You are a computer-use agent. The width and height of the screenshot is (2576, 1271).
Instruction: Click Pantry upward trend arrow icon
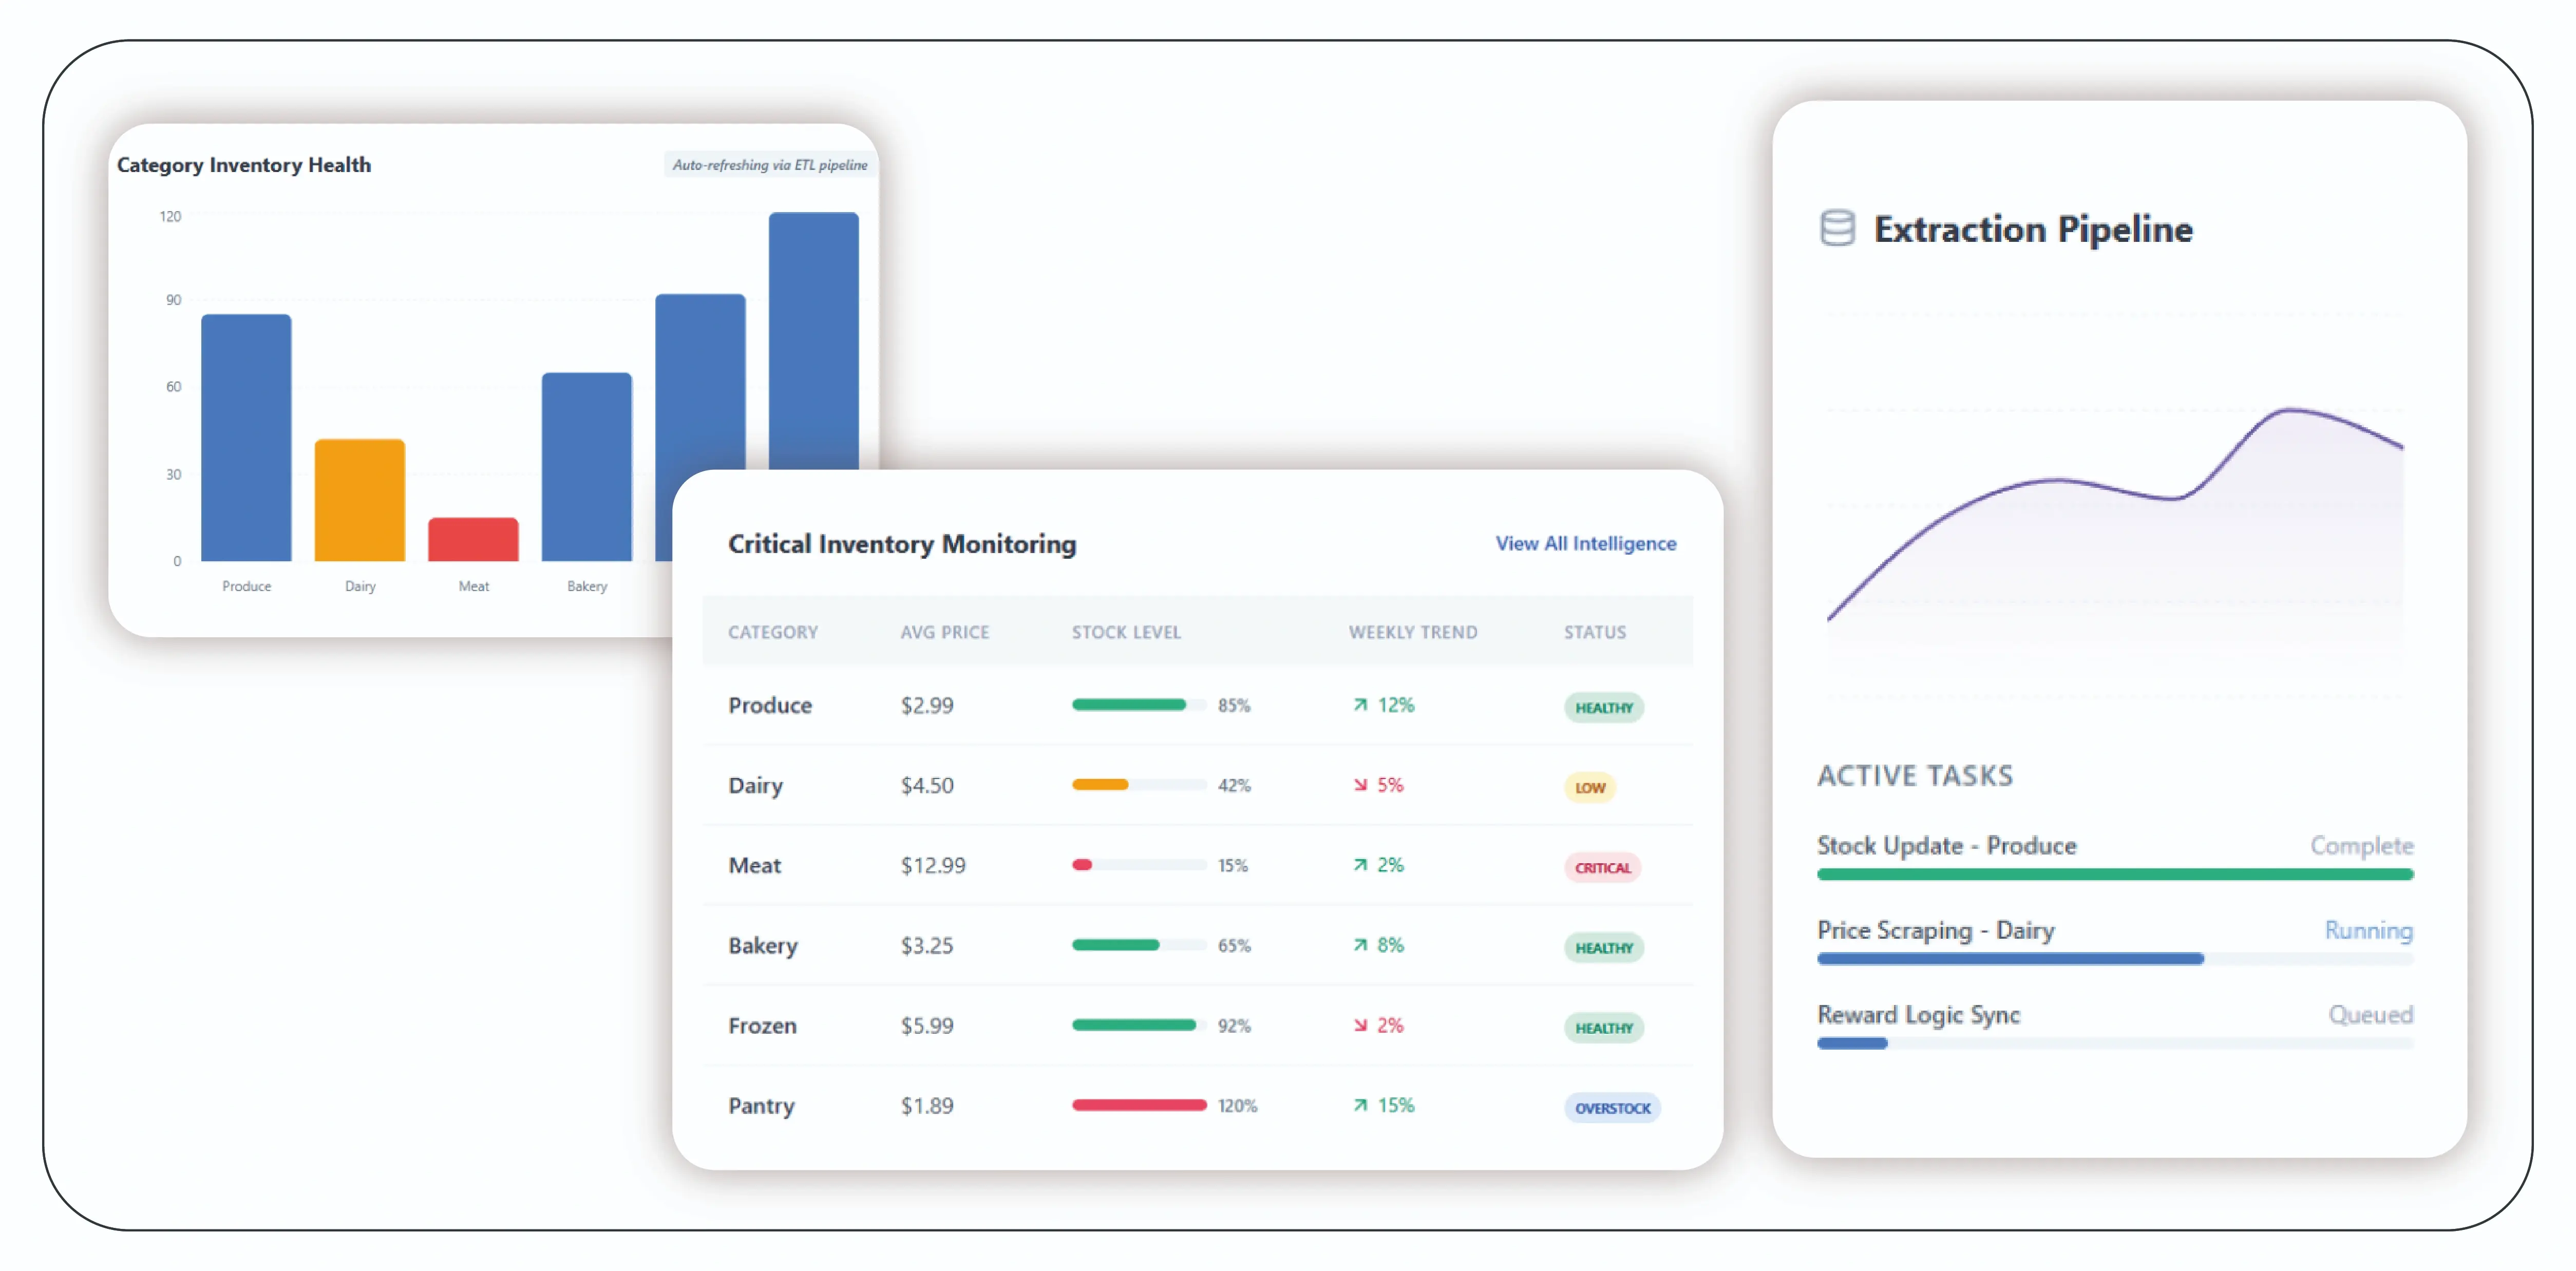tap(1360, 1105)
